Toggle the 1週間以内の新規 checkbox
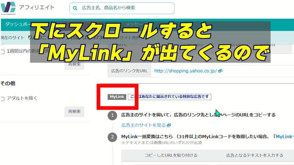294x165 pixels. pyautogui.click(x=3, y=51)
